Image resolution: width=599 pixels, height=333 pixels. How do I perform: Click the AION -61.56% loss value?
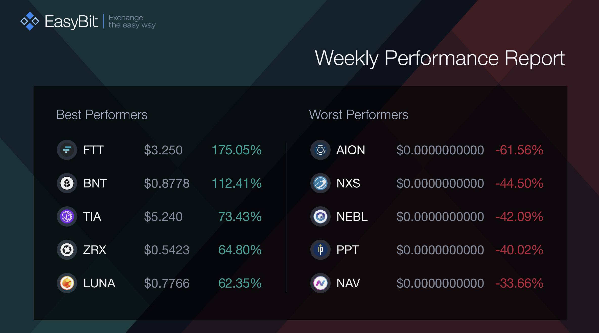pyautogui.click(x=519, y=150)
